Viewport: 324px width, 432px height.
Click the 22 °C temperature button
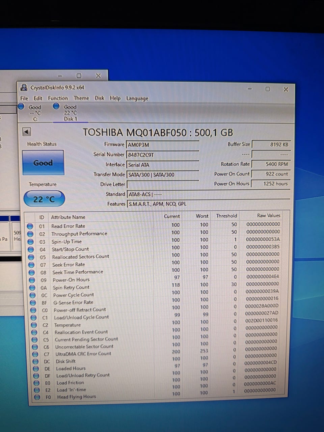[44, 199]
